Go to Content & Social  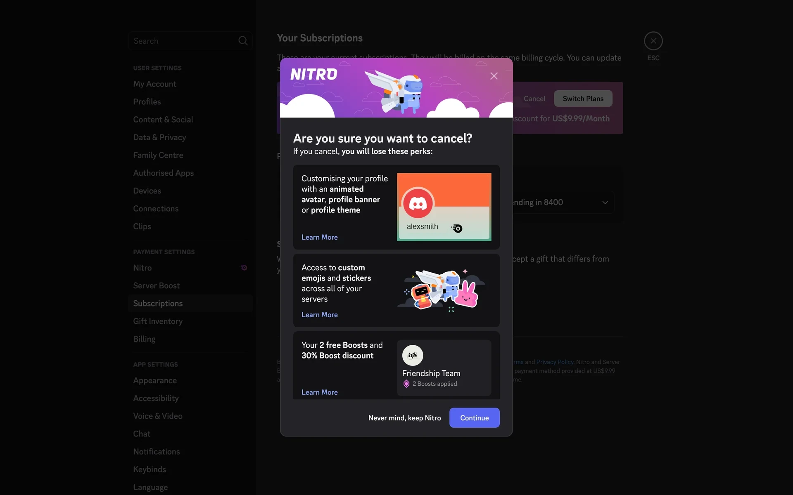[x=190, y=120]
